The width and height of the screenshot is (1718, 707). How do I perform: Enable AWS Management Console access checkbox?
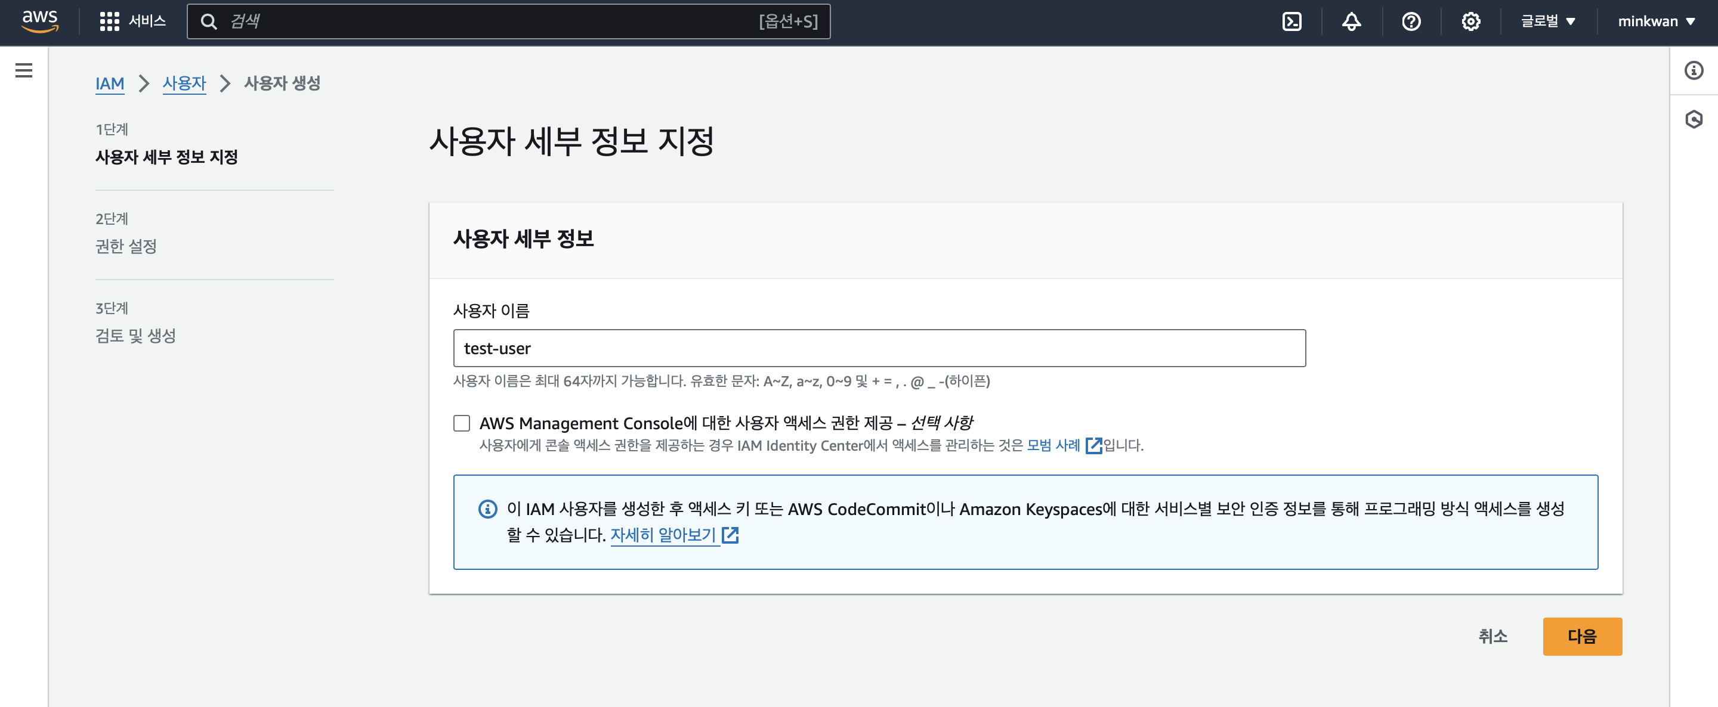click(x=462, y=423)
